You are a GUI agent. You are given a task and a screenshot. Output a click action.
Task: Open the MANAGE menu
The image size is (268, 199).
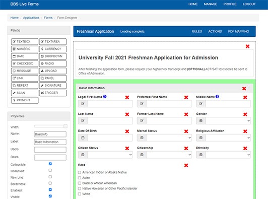pyautogui.click(x=211, y=4)
